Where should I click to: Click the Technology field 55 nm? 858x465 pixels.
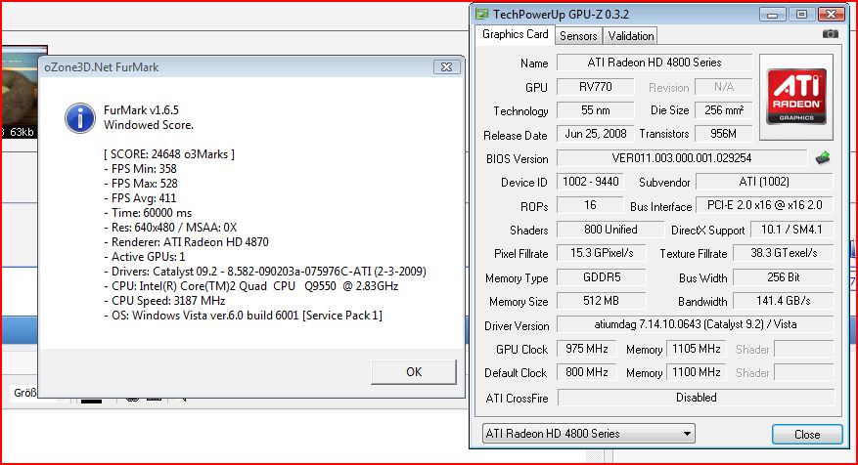[596, 110]
